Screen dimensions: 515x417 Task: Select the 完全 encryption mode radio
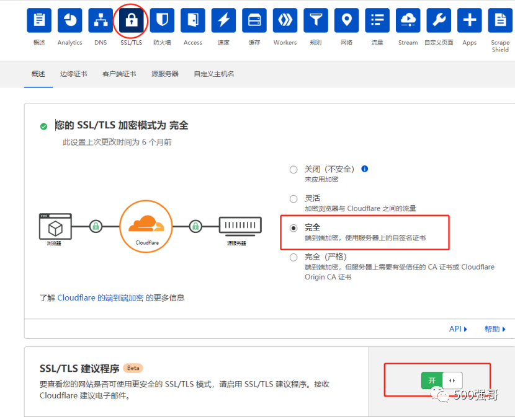(x=293, y=228)
